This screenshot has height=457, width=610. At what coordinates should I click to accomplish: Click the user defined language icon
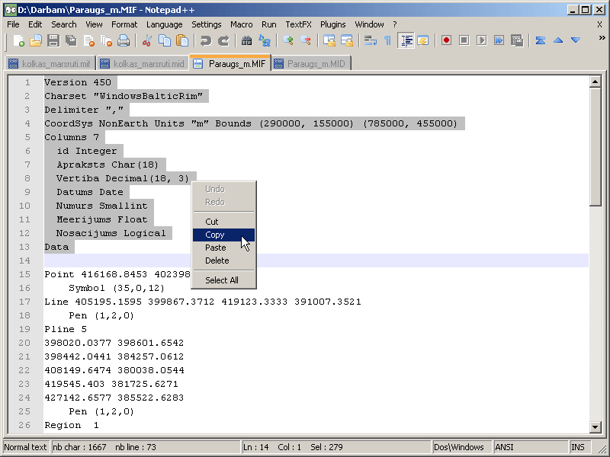click(423, 40)
